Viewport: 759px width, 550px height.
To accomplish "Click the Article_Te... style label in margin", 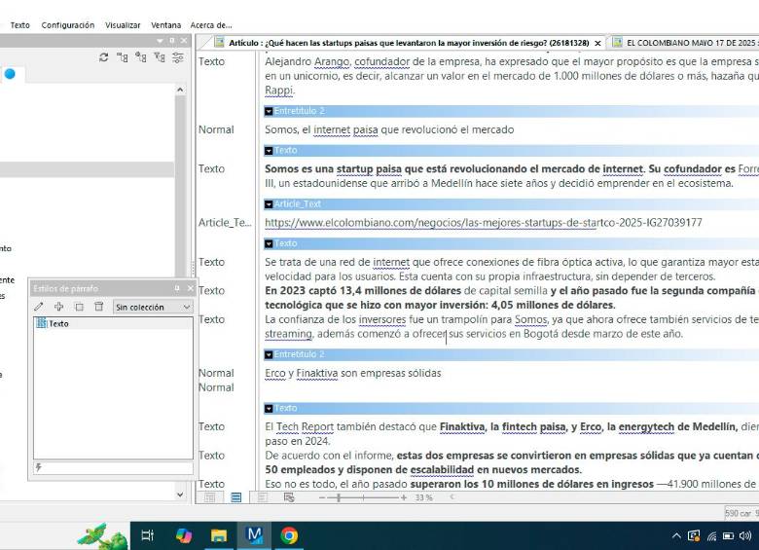I will pos(225,223).
